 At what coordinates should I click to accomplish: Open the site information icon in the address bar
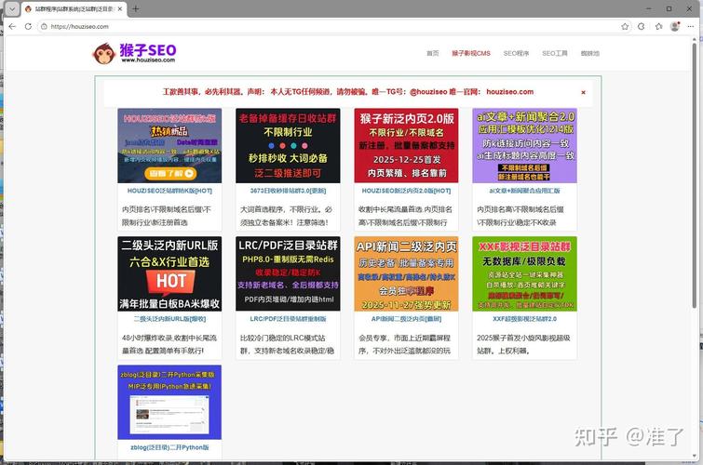pos(44,26)
